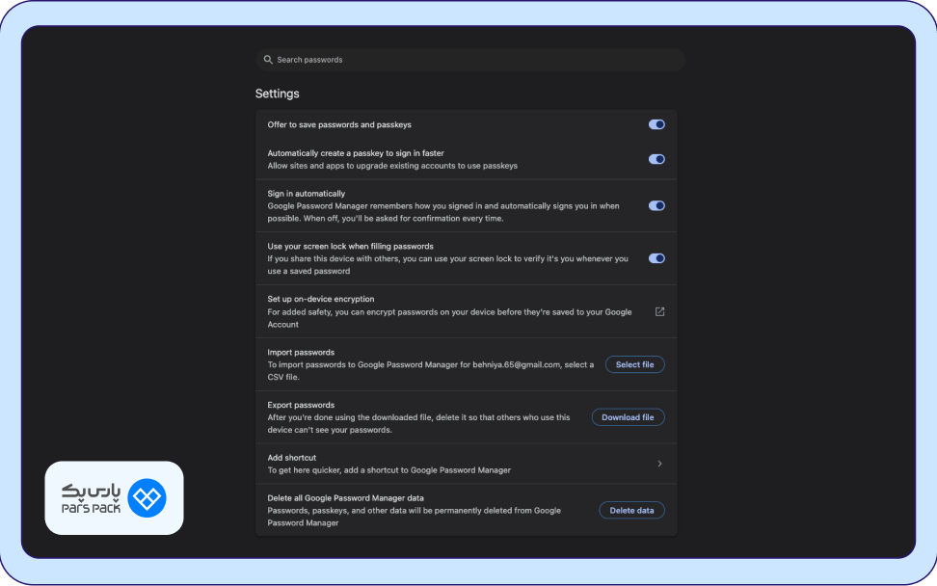Screen dimensions: 937x586
Task: Select the Settings heading
Action: 278,93
